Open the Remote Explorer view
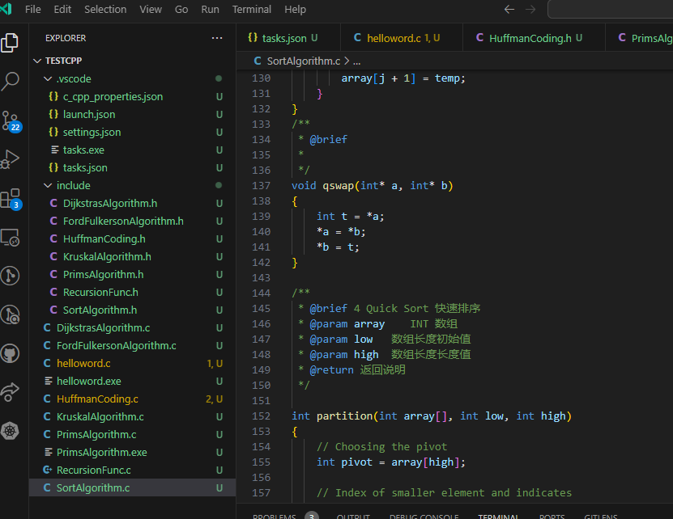This screenshot has height=519, width=673. pyautogui.click(x=11, y=238)
